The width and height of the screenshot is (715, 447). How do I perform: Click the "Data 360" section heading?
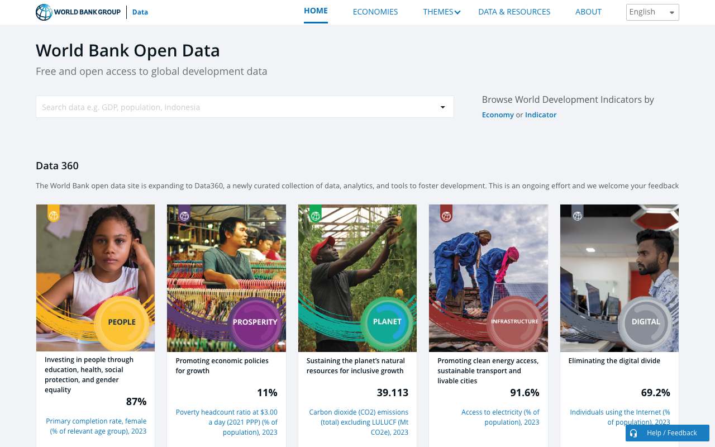click(x=57, y=166)
